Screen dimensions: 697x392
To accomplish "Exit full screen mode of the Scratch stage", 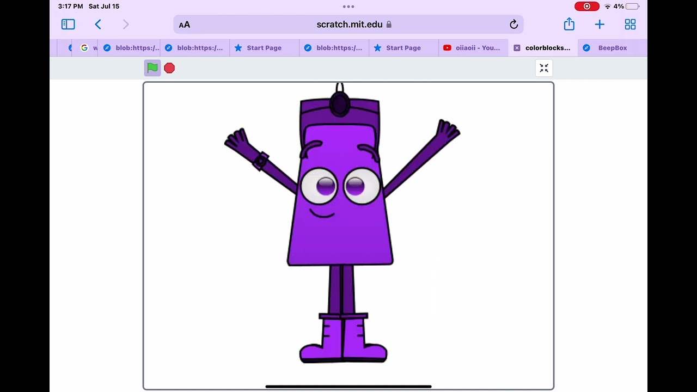I will pyautogui.click(x=544, y=68).
